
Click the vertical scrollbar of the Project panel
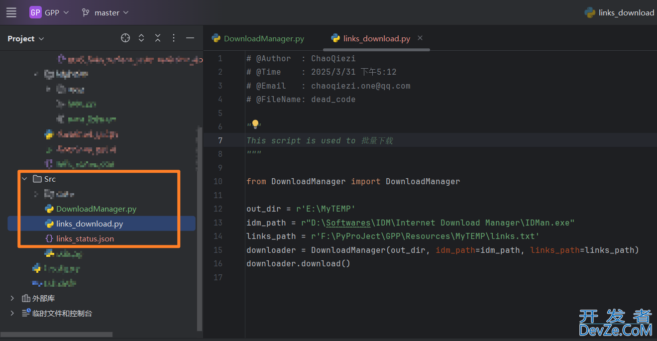pyautogui.click(x=200, y=228)
